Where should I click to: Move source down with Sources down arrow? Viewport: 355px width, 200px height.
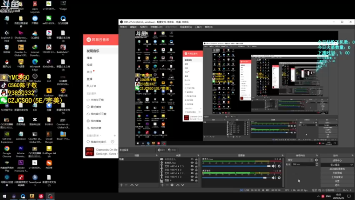pyautogui.click(x=183, y=185)
